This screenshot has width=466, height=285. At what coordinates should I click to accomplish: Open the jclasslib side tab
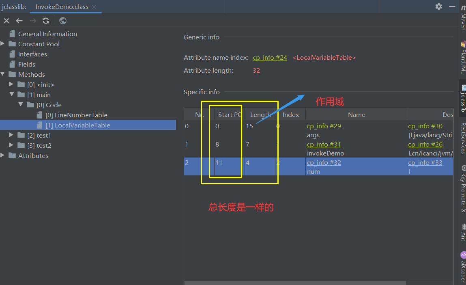click(463, 98)
